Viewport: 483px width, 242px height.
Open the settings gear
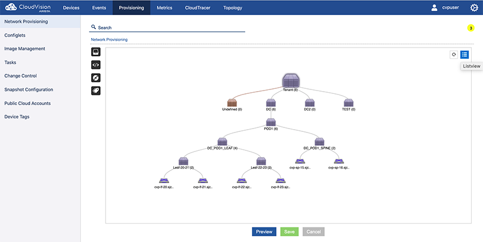point(474,8)
